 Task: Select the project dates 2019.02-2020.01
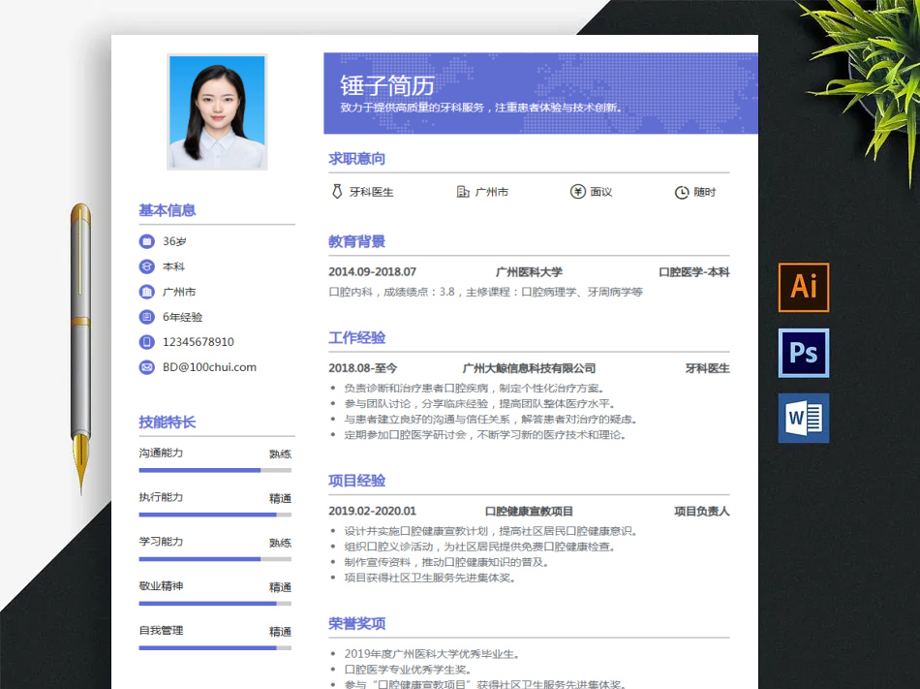pos(373,511)
